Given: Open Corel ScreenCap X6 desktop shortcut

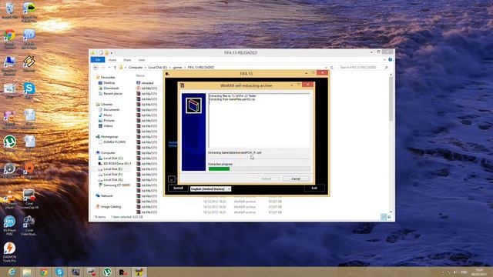Looking at the screenshot, I should point(29,199).
